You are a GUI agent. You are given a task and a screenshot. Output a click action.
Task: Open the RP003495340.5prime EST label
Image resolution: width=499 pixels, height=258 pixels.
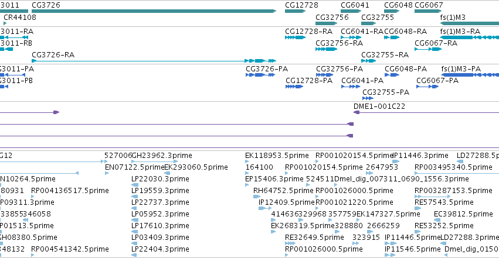(453, 167)
